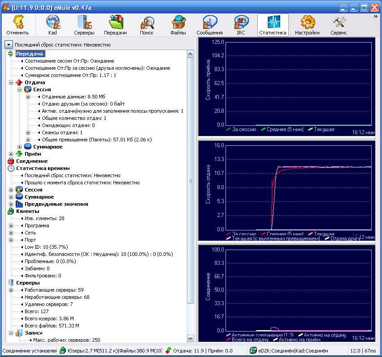Click the red arrow Отдача icon

tap(19, 82)
